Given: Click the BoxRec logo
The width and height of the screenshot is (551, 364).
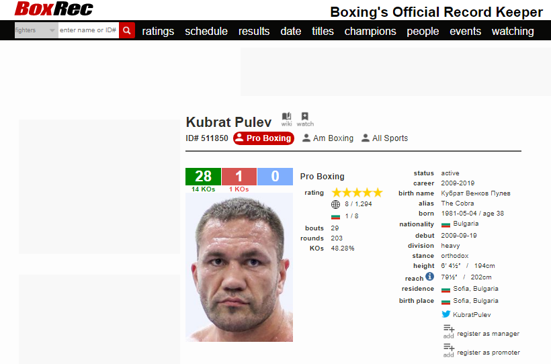Looking at the screenshot, I should coord(54,9).
